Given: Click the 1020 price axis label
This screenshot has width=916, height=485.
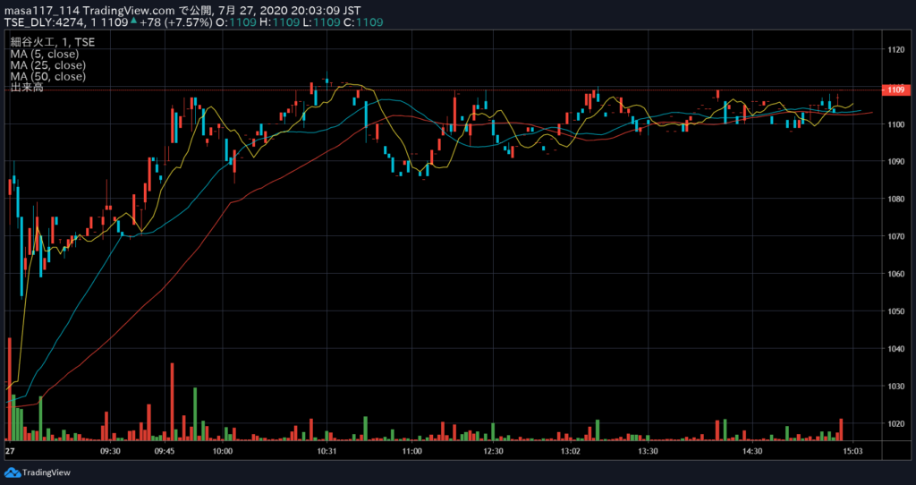Looking at the screenshot, I should (895, 423).
